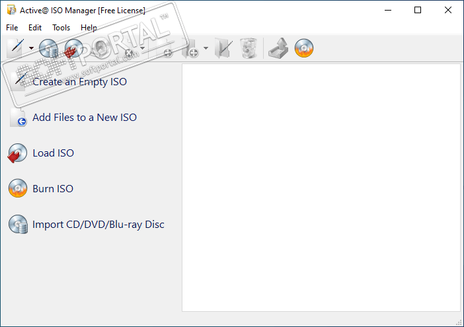Maximize the ISO Manager window
This screenshot has width=464, height=327.
point(418,10)
